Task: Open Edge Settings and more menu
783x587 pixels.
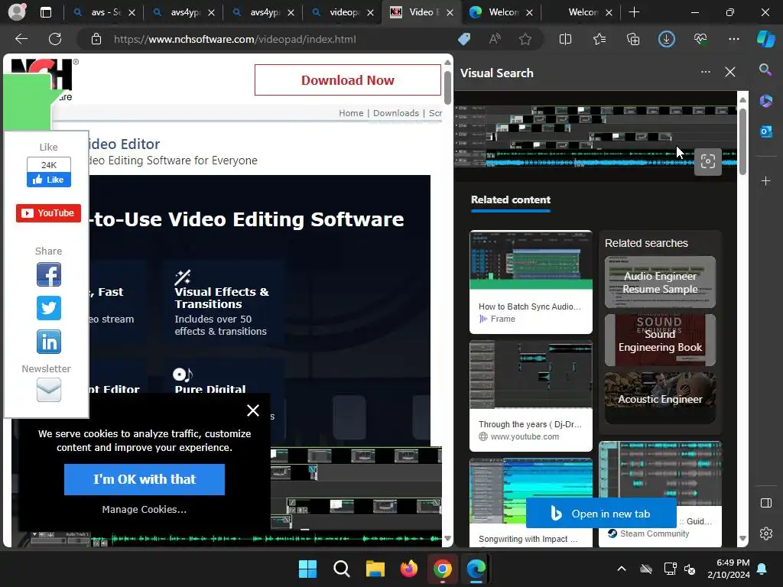Action: point(733,39)
